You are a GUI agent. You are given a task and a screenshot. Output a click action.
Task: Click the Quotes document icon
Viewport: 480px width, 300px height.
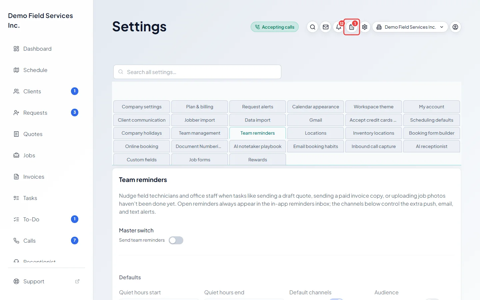[x=16, y=134]
